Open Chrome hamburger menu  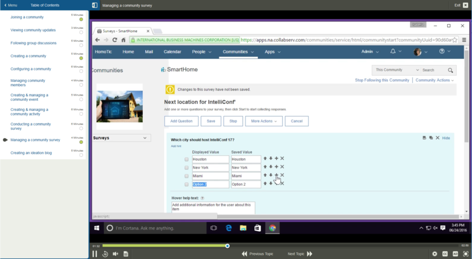tap(464, 40)
